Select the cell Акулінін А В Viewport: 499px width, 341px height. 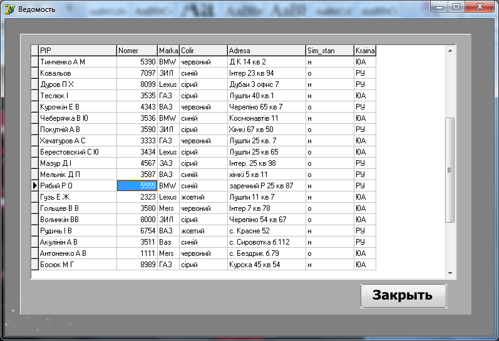click(78, 242)
